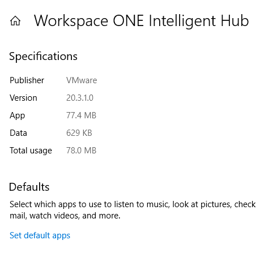Click the word Hub in the title
Image resolution: width=277 pixels, height=253 pixels.
tap(235, 21)
